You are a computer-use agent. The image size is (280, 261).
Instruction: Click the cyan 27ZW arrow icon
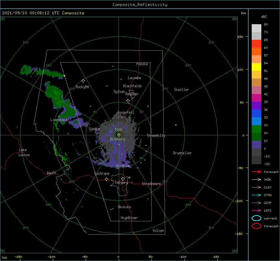[256, 195]
